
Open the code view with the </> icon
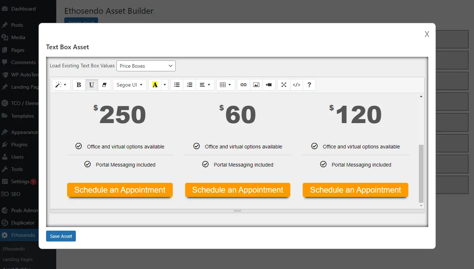coord(296,84)
